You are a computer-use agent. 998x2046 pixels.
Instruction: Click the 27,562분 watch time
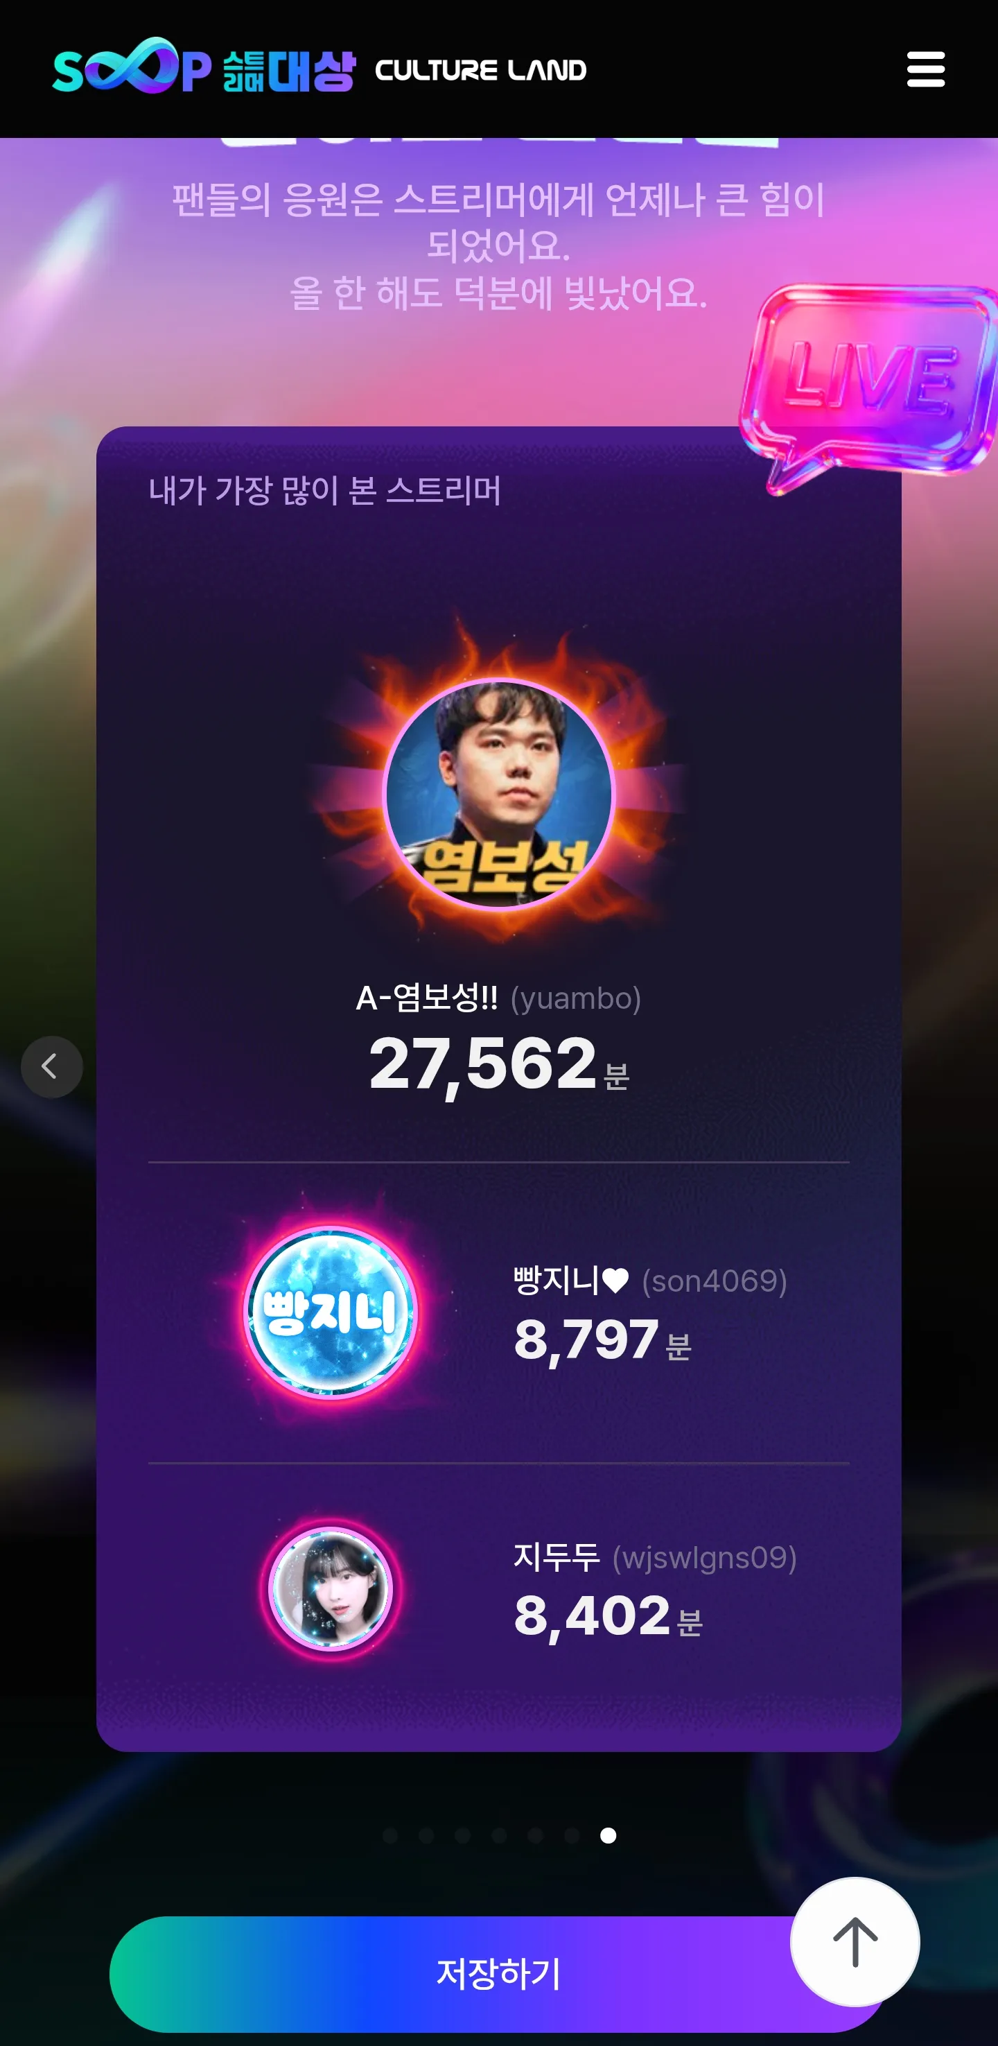(498, 1064)
